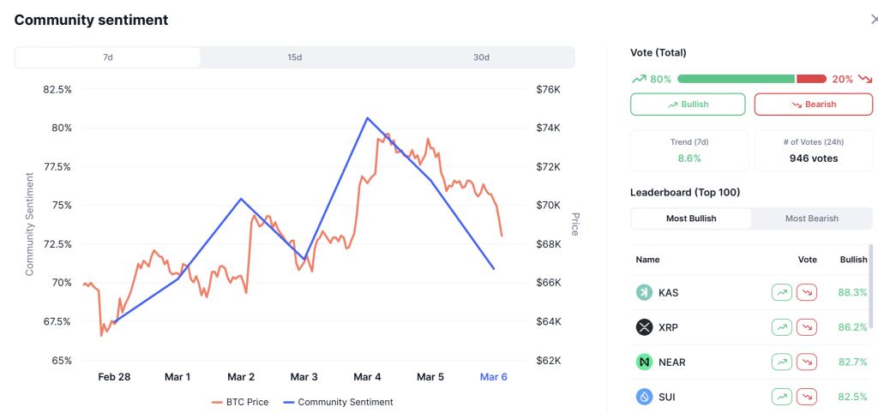Open the Most Bearish leaderboard tab

click(x=811, y=218)
